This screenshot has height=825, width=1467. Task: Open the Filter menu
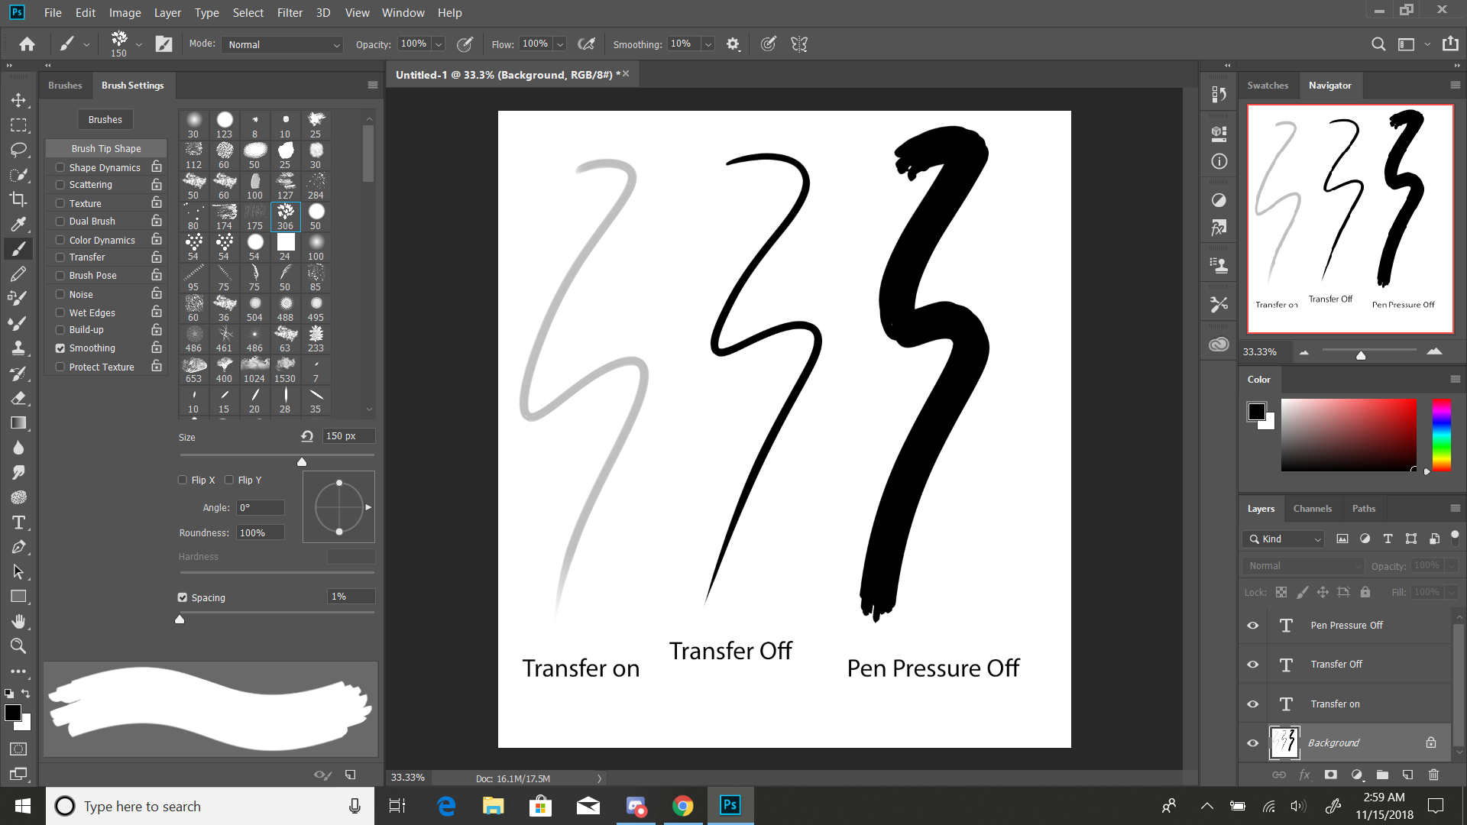pos(290,12)
